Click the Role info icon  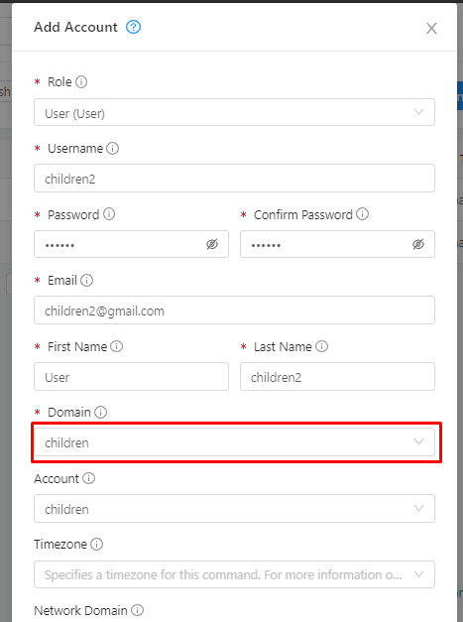[81, 81]
